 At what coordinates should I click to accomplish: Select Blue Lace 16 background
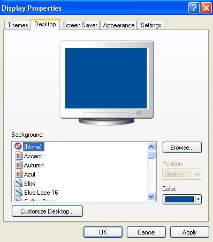[41, 193]
